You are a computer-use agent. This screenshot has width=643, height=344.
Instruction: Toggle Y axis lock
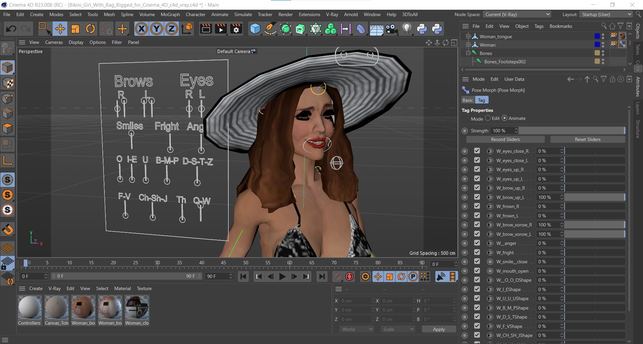point(156,29)
